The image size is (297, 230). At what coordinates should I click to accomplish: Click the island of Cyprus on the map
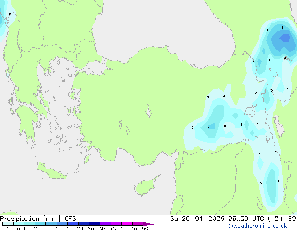(x=147, y=185)
